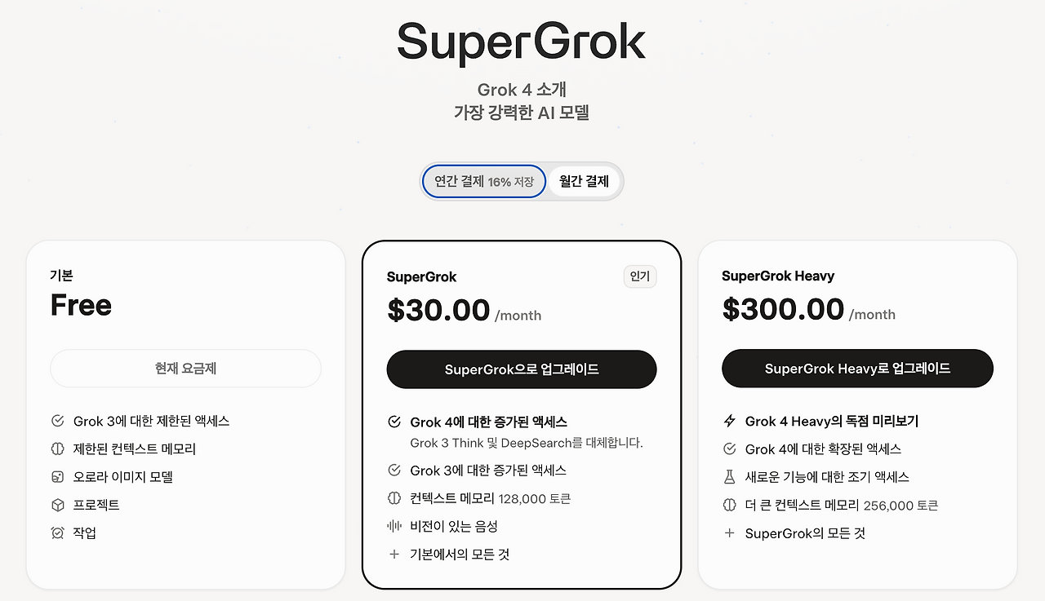1045x601 pixels.
Task: Click the cube icon beside 프로젝트
Action: (58, 505)
